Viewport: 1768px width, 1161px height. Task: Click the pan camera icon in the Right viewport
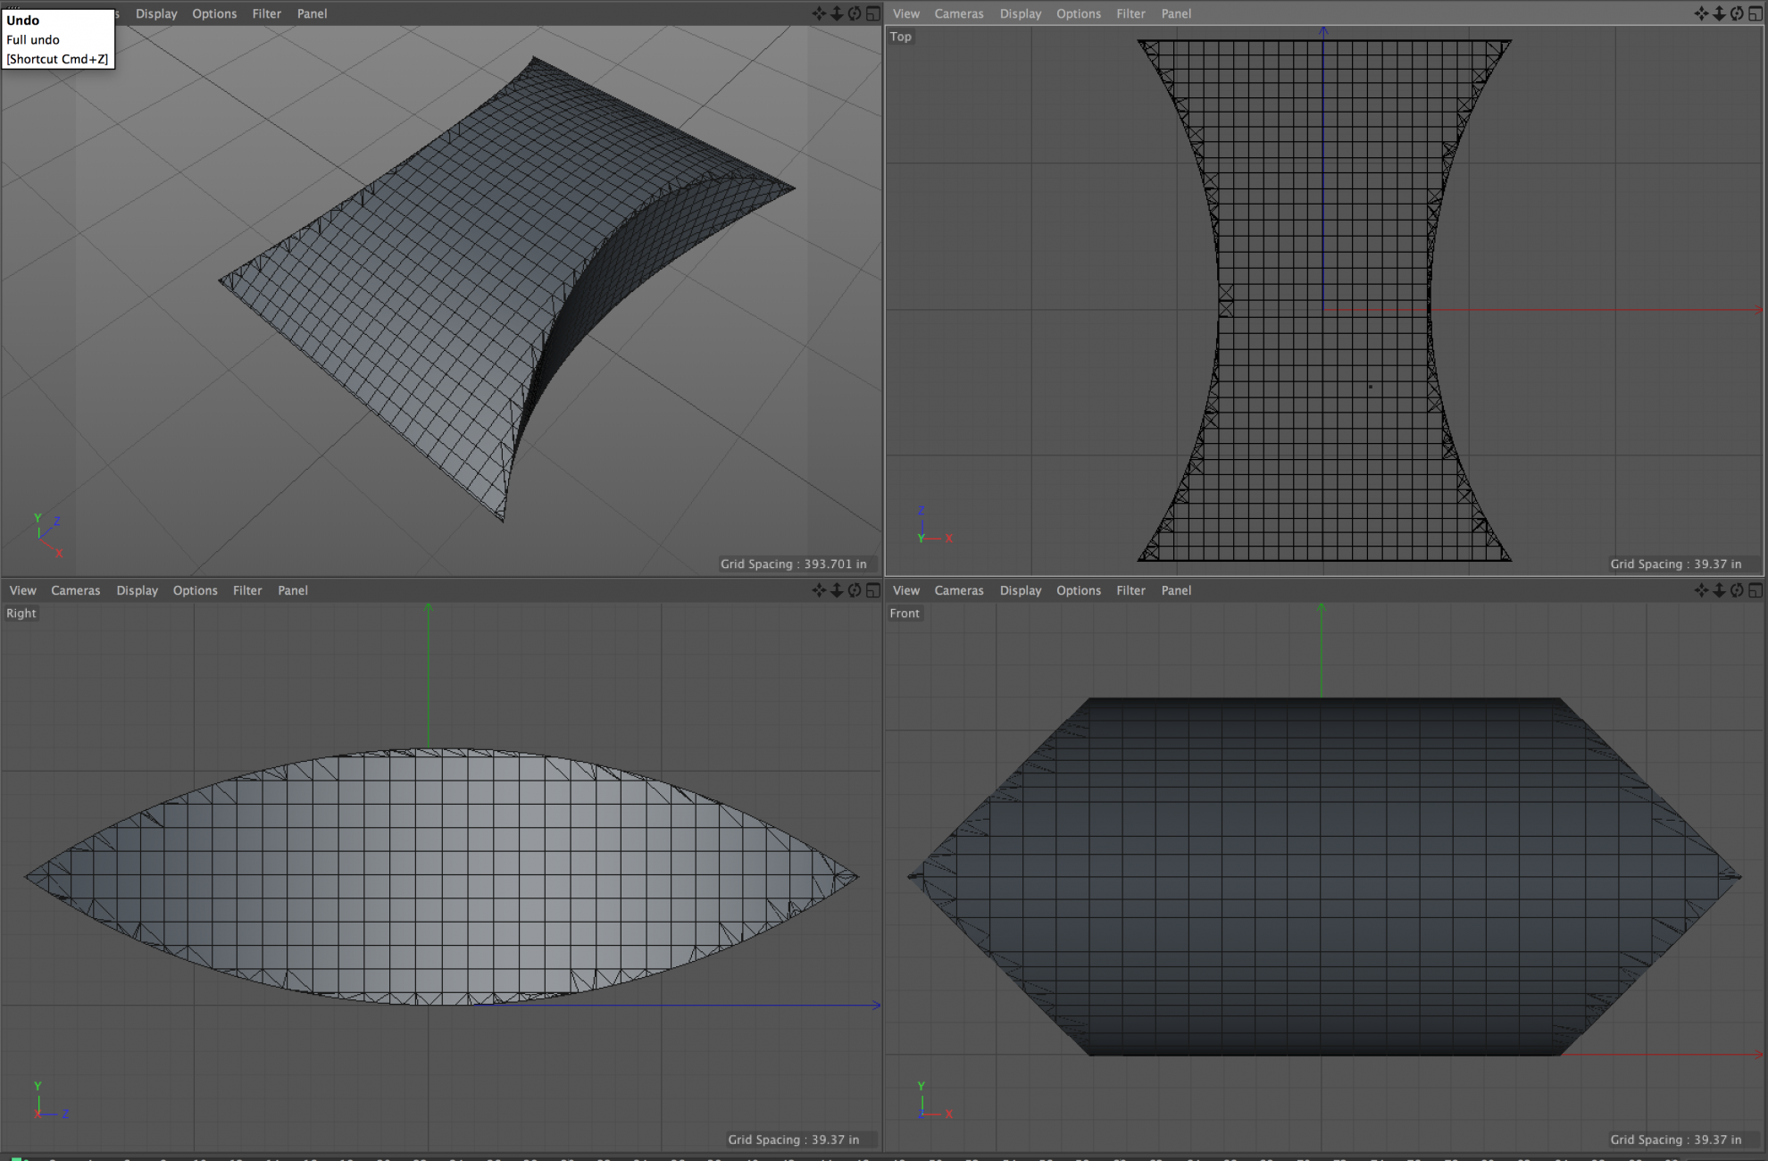click(x=817, y=590)
